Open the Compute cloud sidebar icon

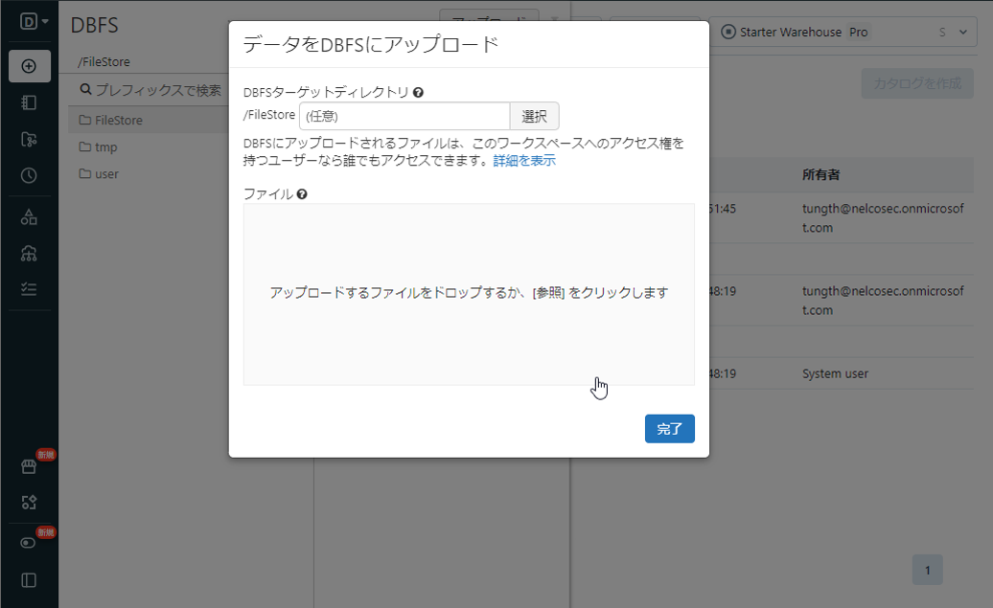29,254
